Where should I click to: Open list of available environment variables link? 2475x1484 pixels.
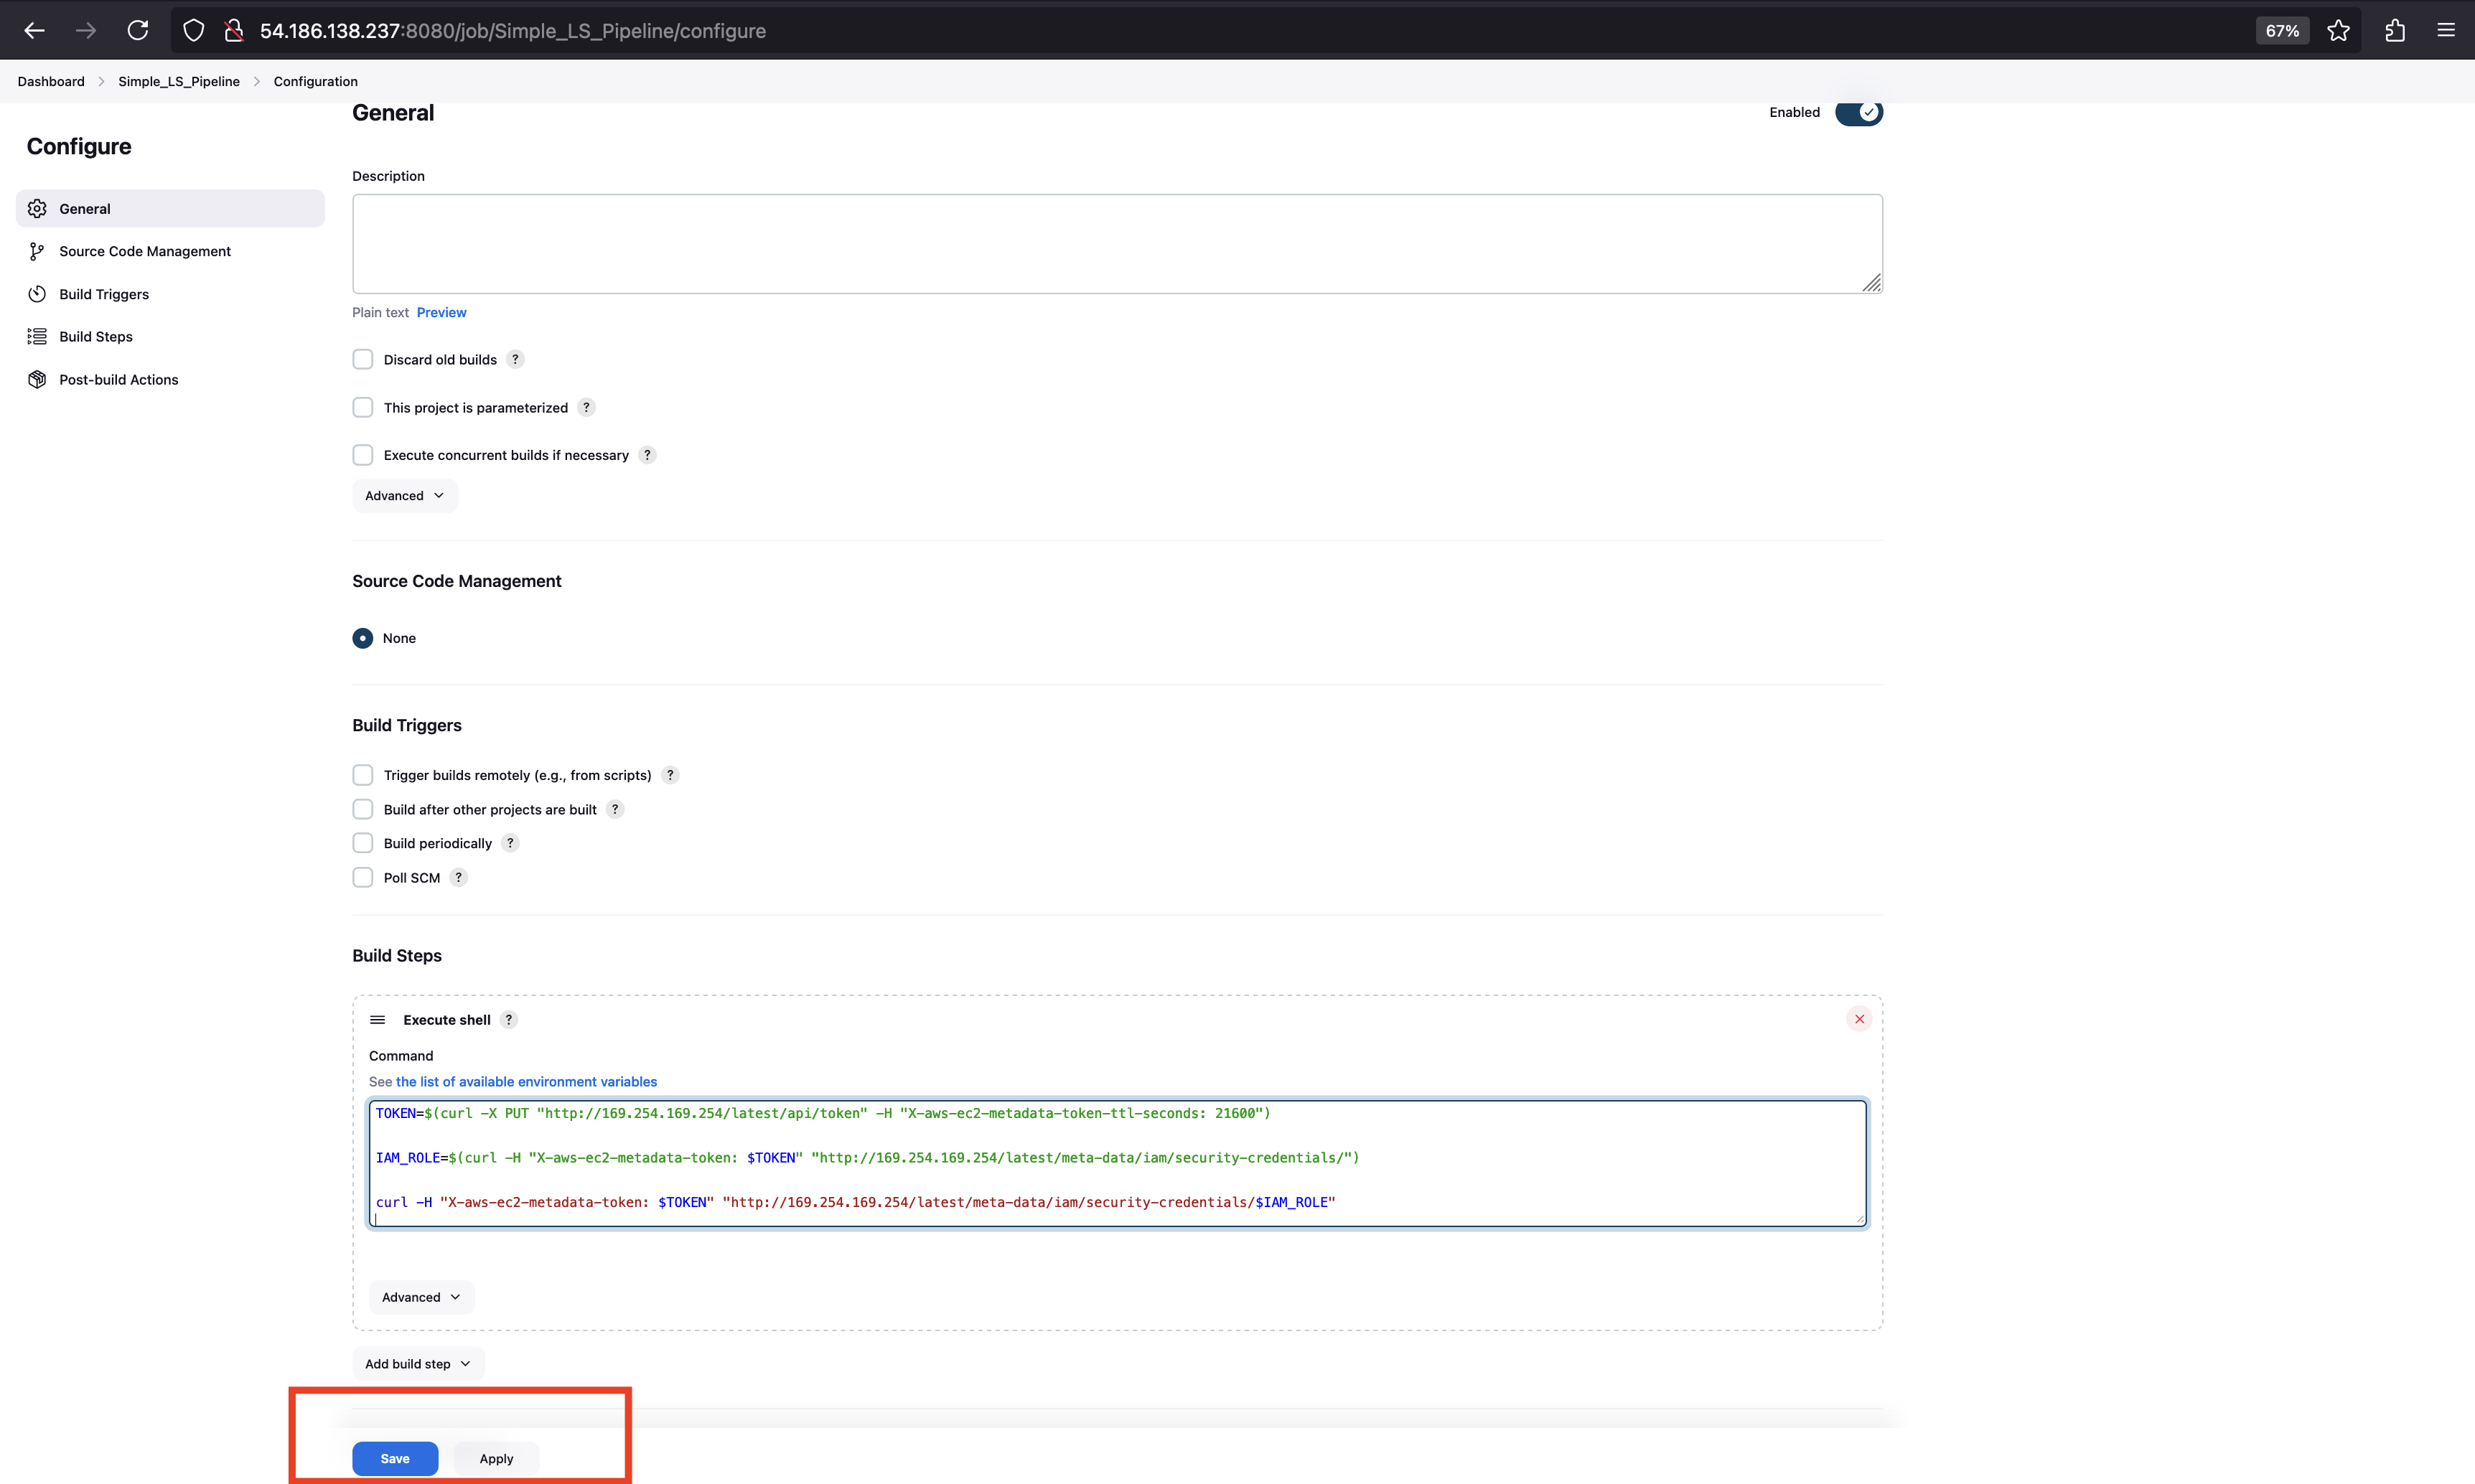tap(526, 1082)
